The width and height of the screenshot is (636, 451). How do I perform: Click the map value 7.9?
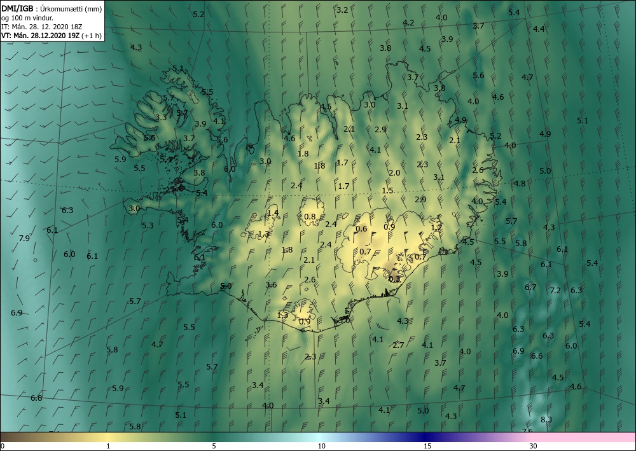(x=24, y=238)
